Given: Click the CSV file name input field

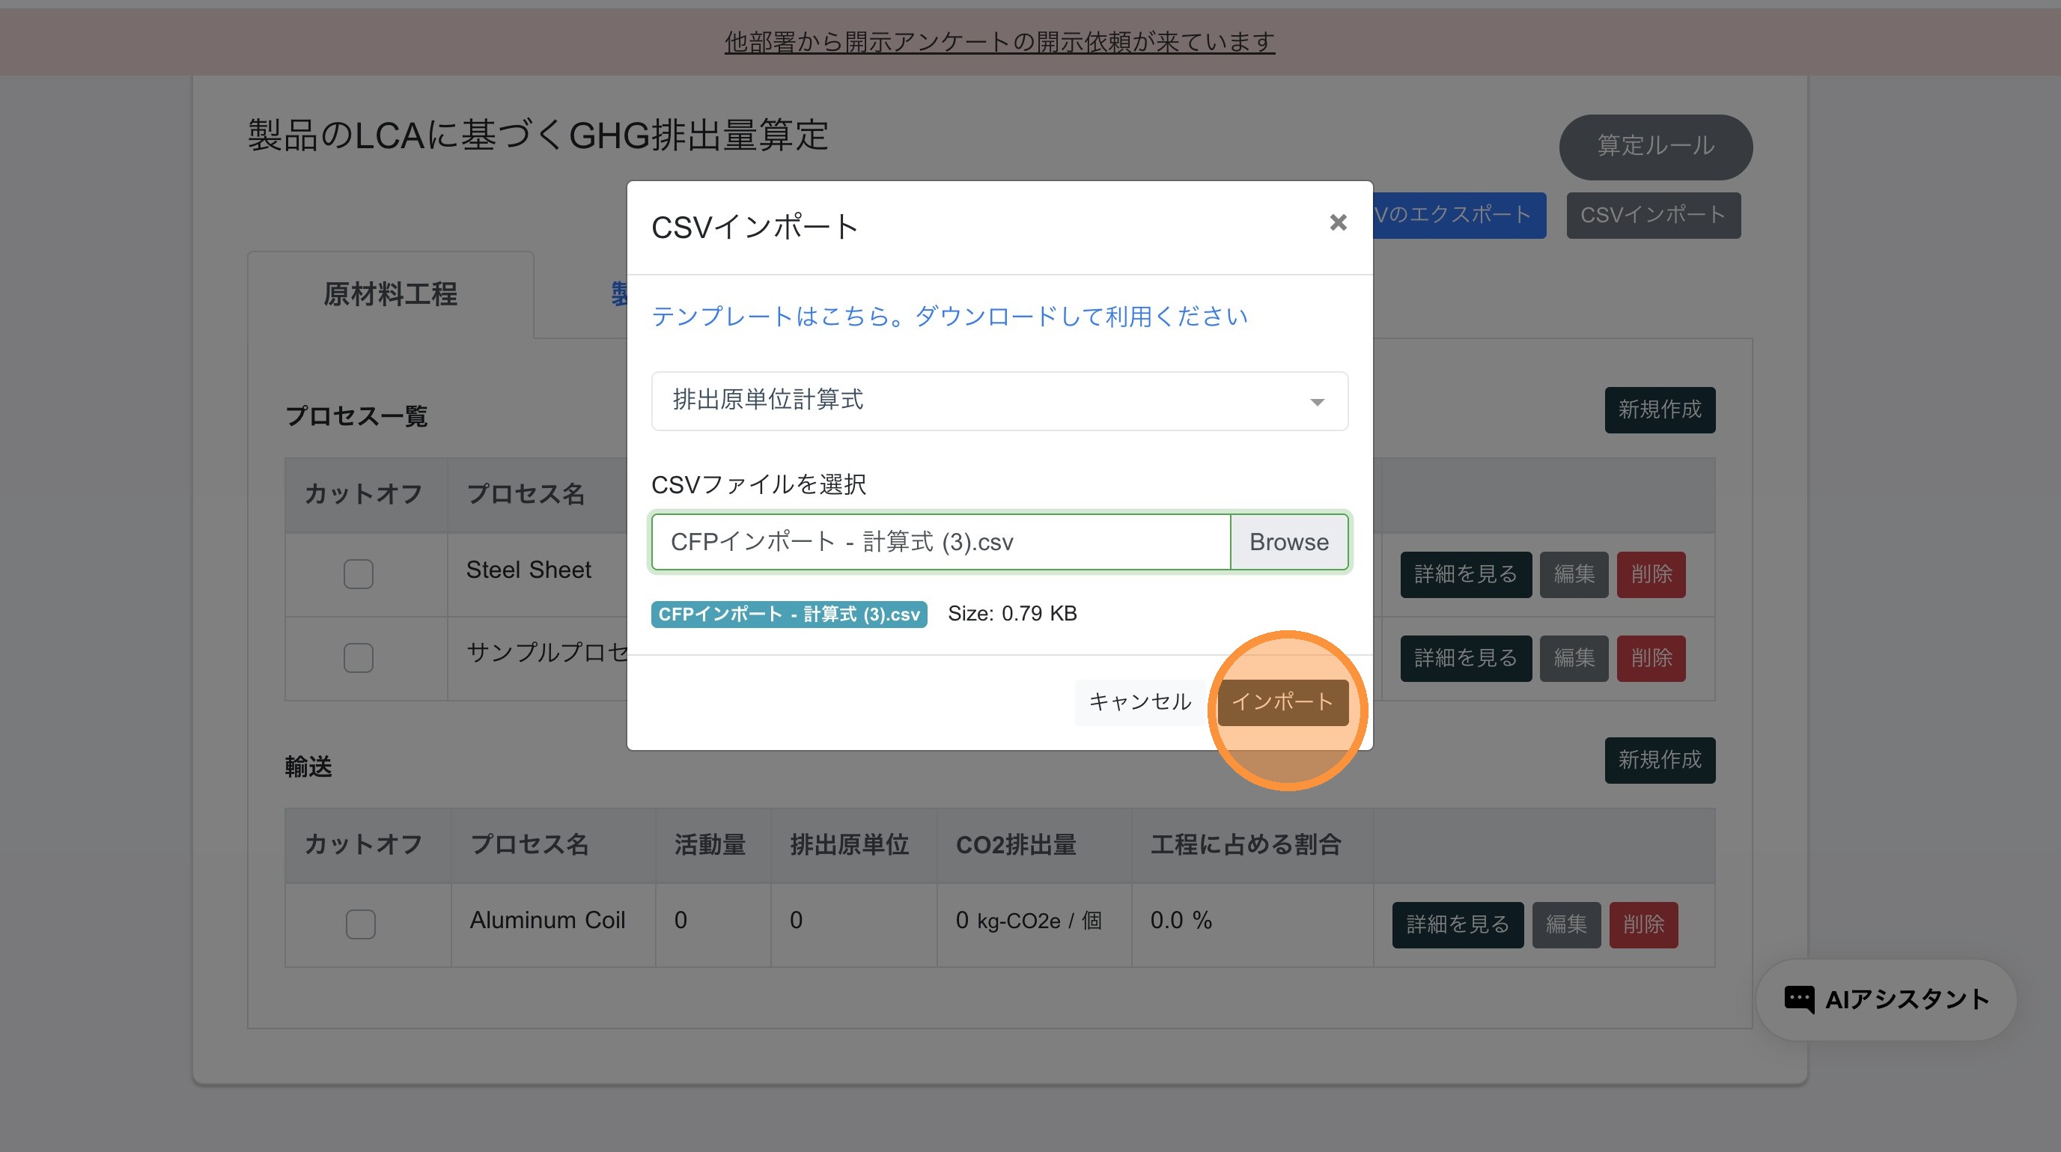Looking at the screenshot, I should pos(940,543).
